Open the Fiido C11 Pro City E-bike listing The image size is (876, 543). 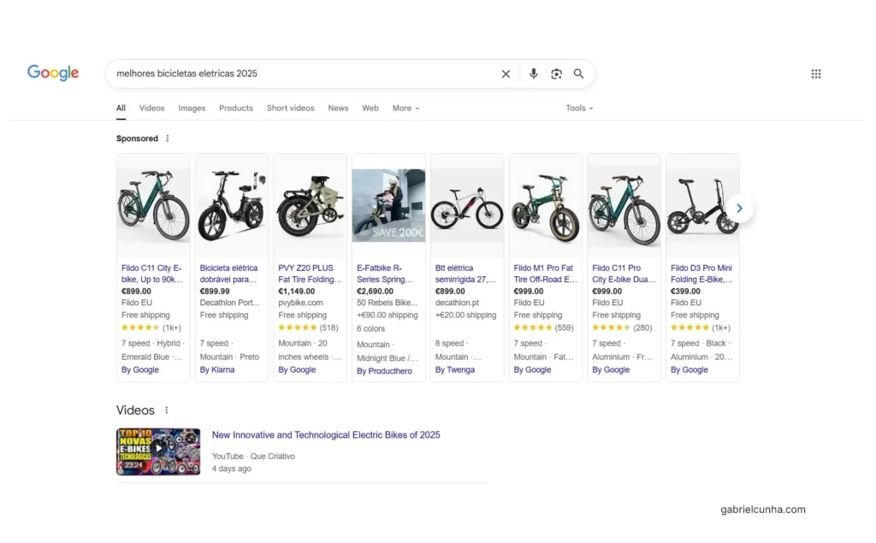(624, 274)
